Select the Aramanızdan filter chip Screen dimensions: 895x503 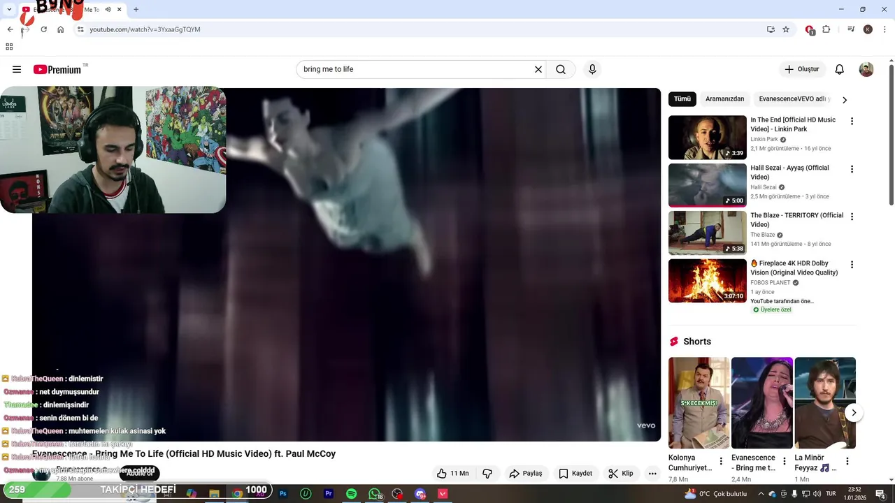click(724, 99)
